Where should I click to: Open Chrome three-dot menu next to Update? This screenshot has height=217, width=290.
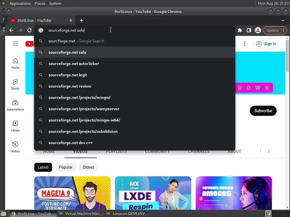[283, 31]
